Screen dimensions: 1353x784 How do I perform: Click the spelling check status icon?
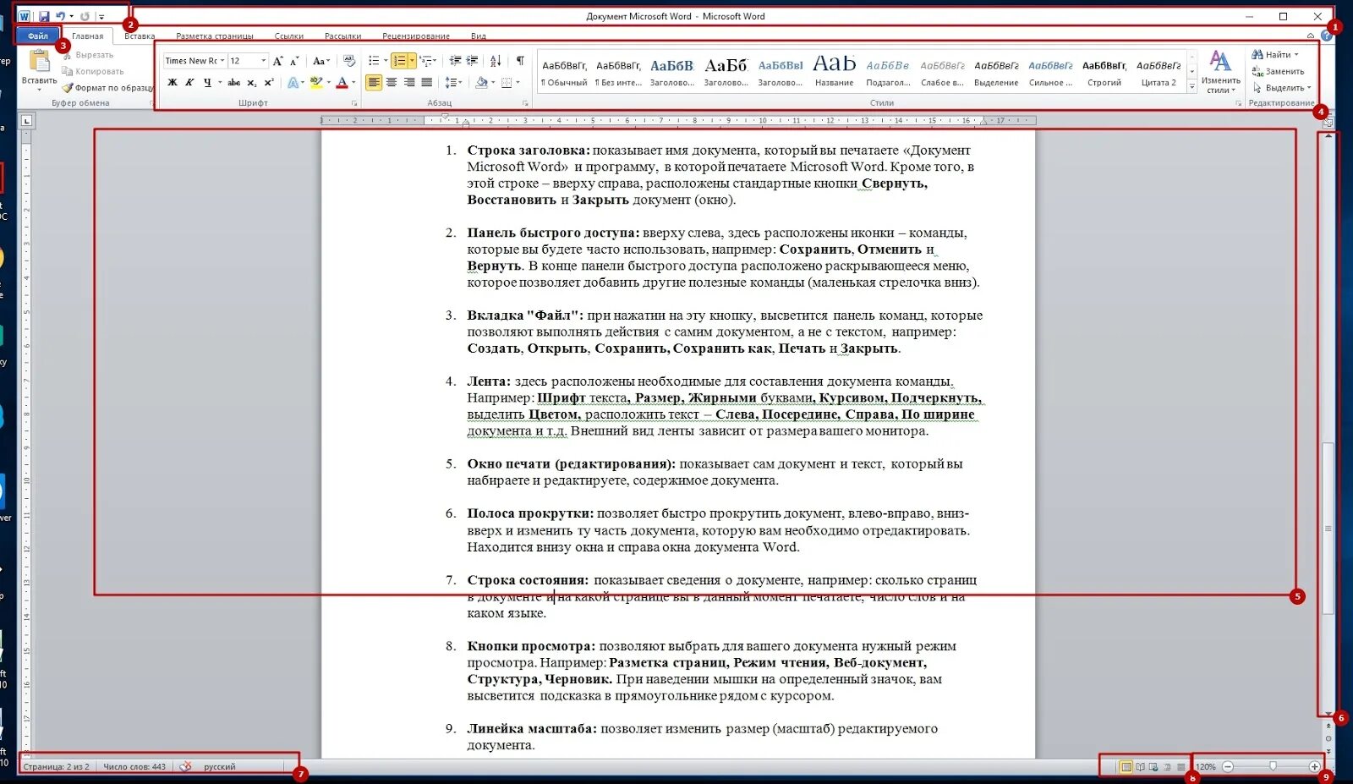(x=185, y=766)
